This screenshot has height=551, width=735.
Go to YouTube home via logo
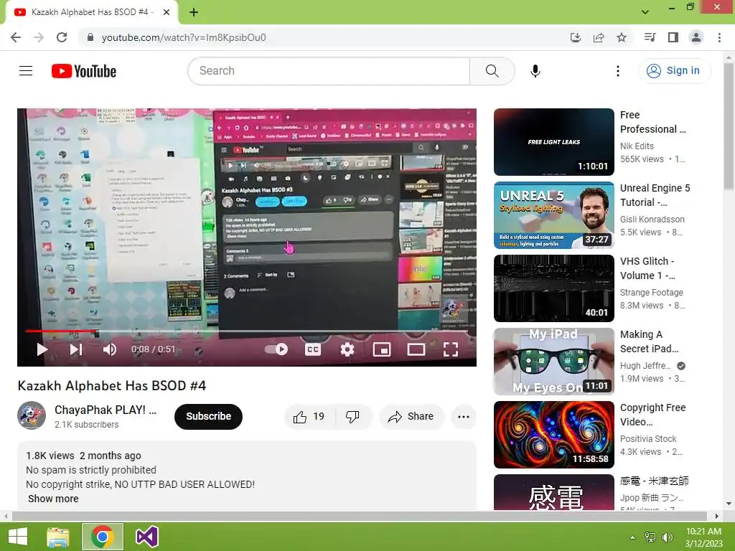click(84, 71)
